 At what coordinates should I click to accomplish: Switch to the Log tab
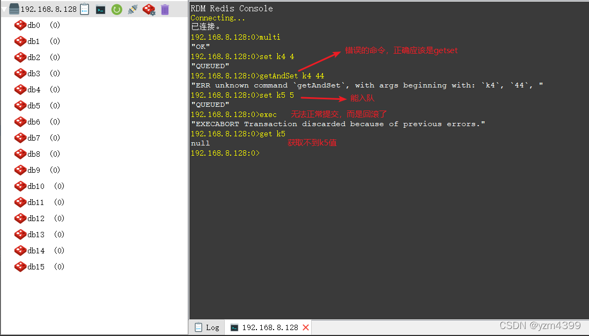click(207, 327)
